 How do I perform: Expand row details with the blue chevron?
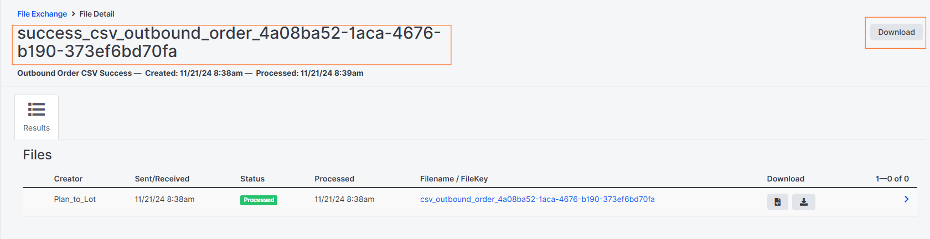coord(906,199)
